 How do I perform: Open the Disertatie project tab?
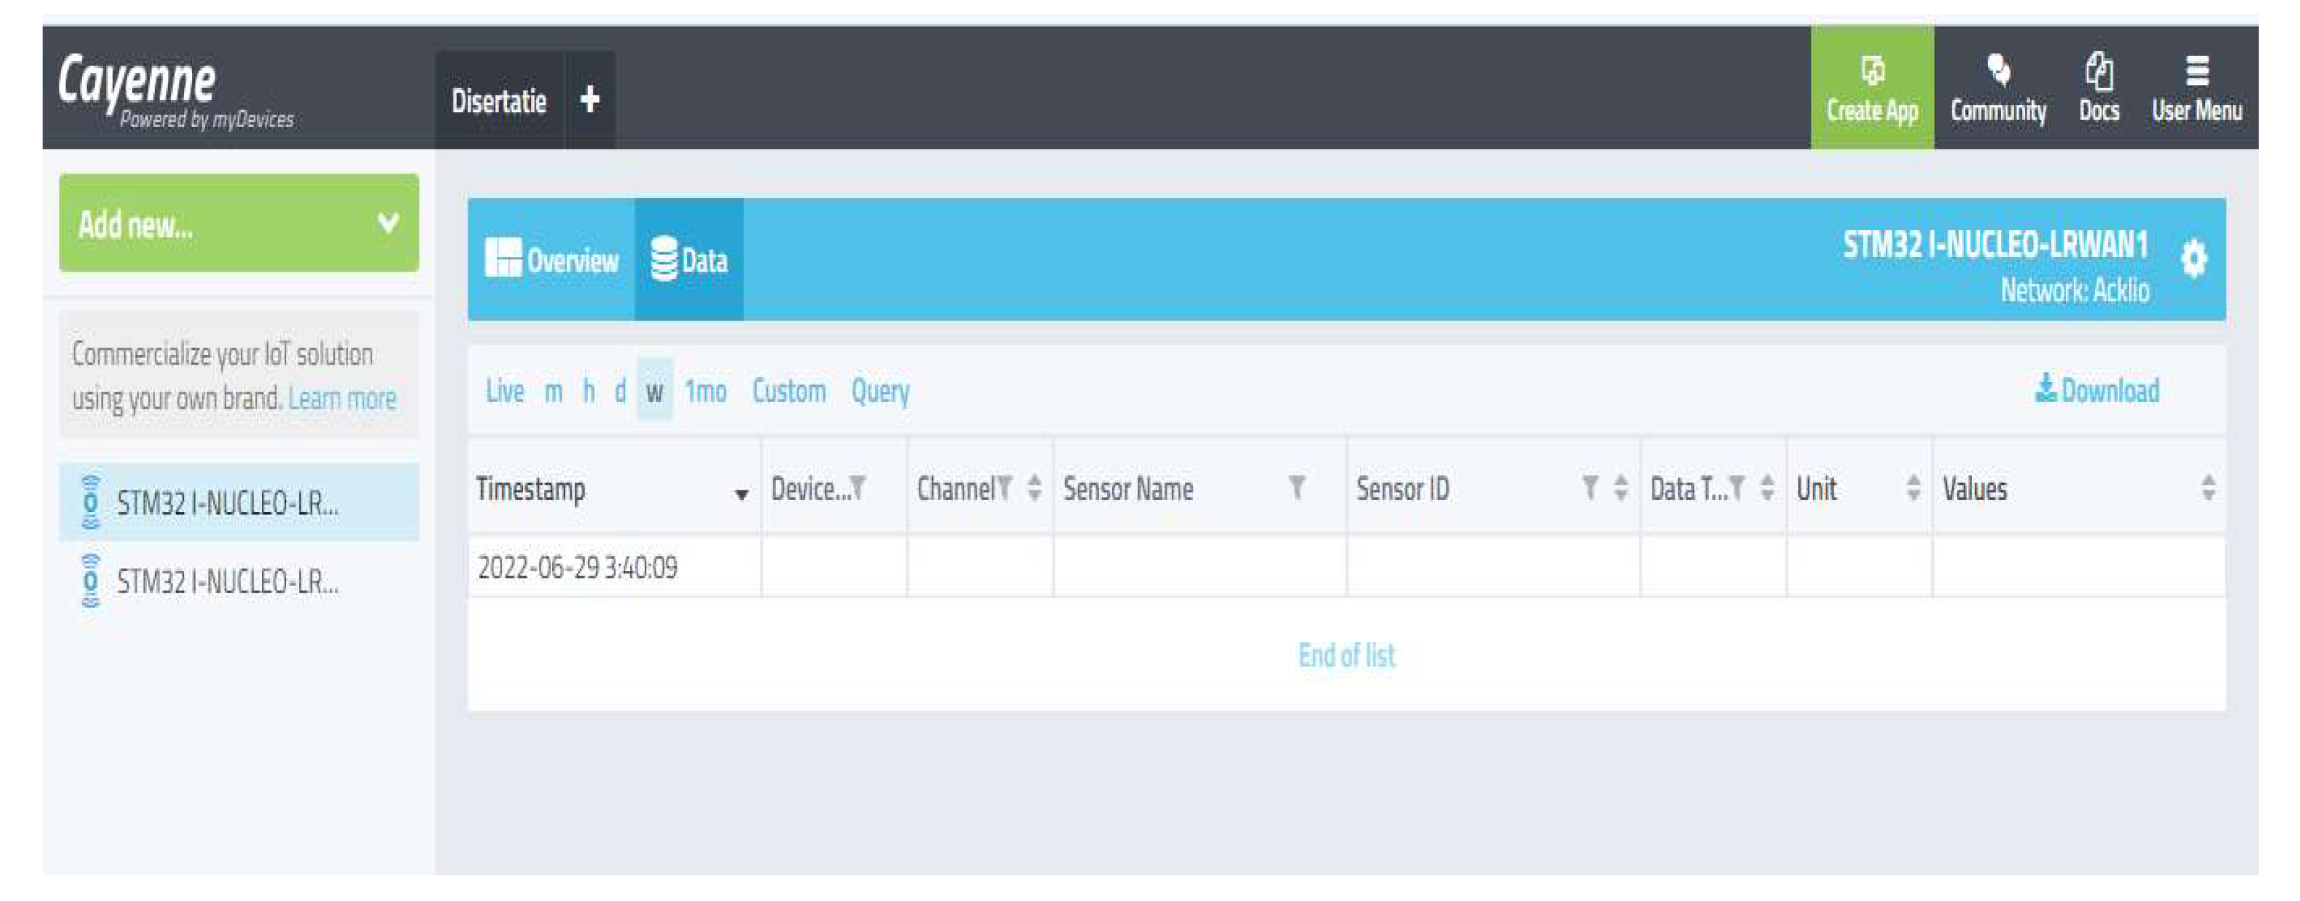pos(498,101)
